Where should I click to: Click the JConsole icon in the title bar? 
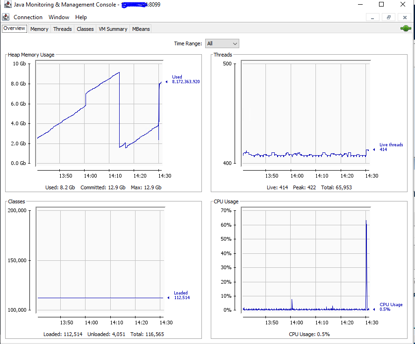7,5
